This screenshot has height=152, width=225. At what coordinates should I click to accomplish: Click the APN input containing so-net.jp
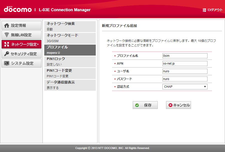[185, 64]
